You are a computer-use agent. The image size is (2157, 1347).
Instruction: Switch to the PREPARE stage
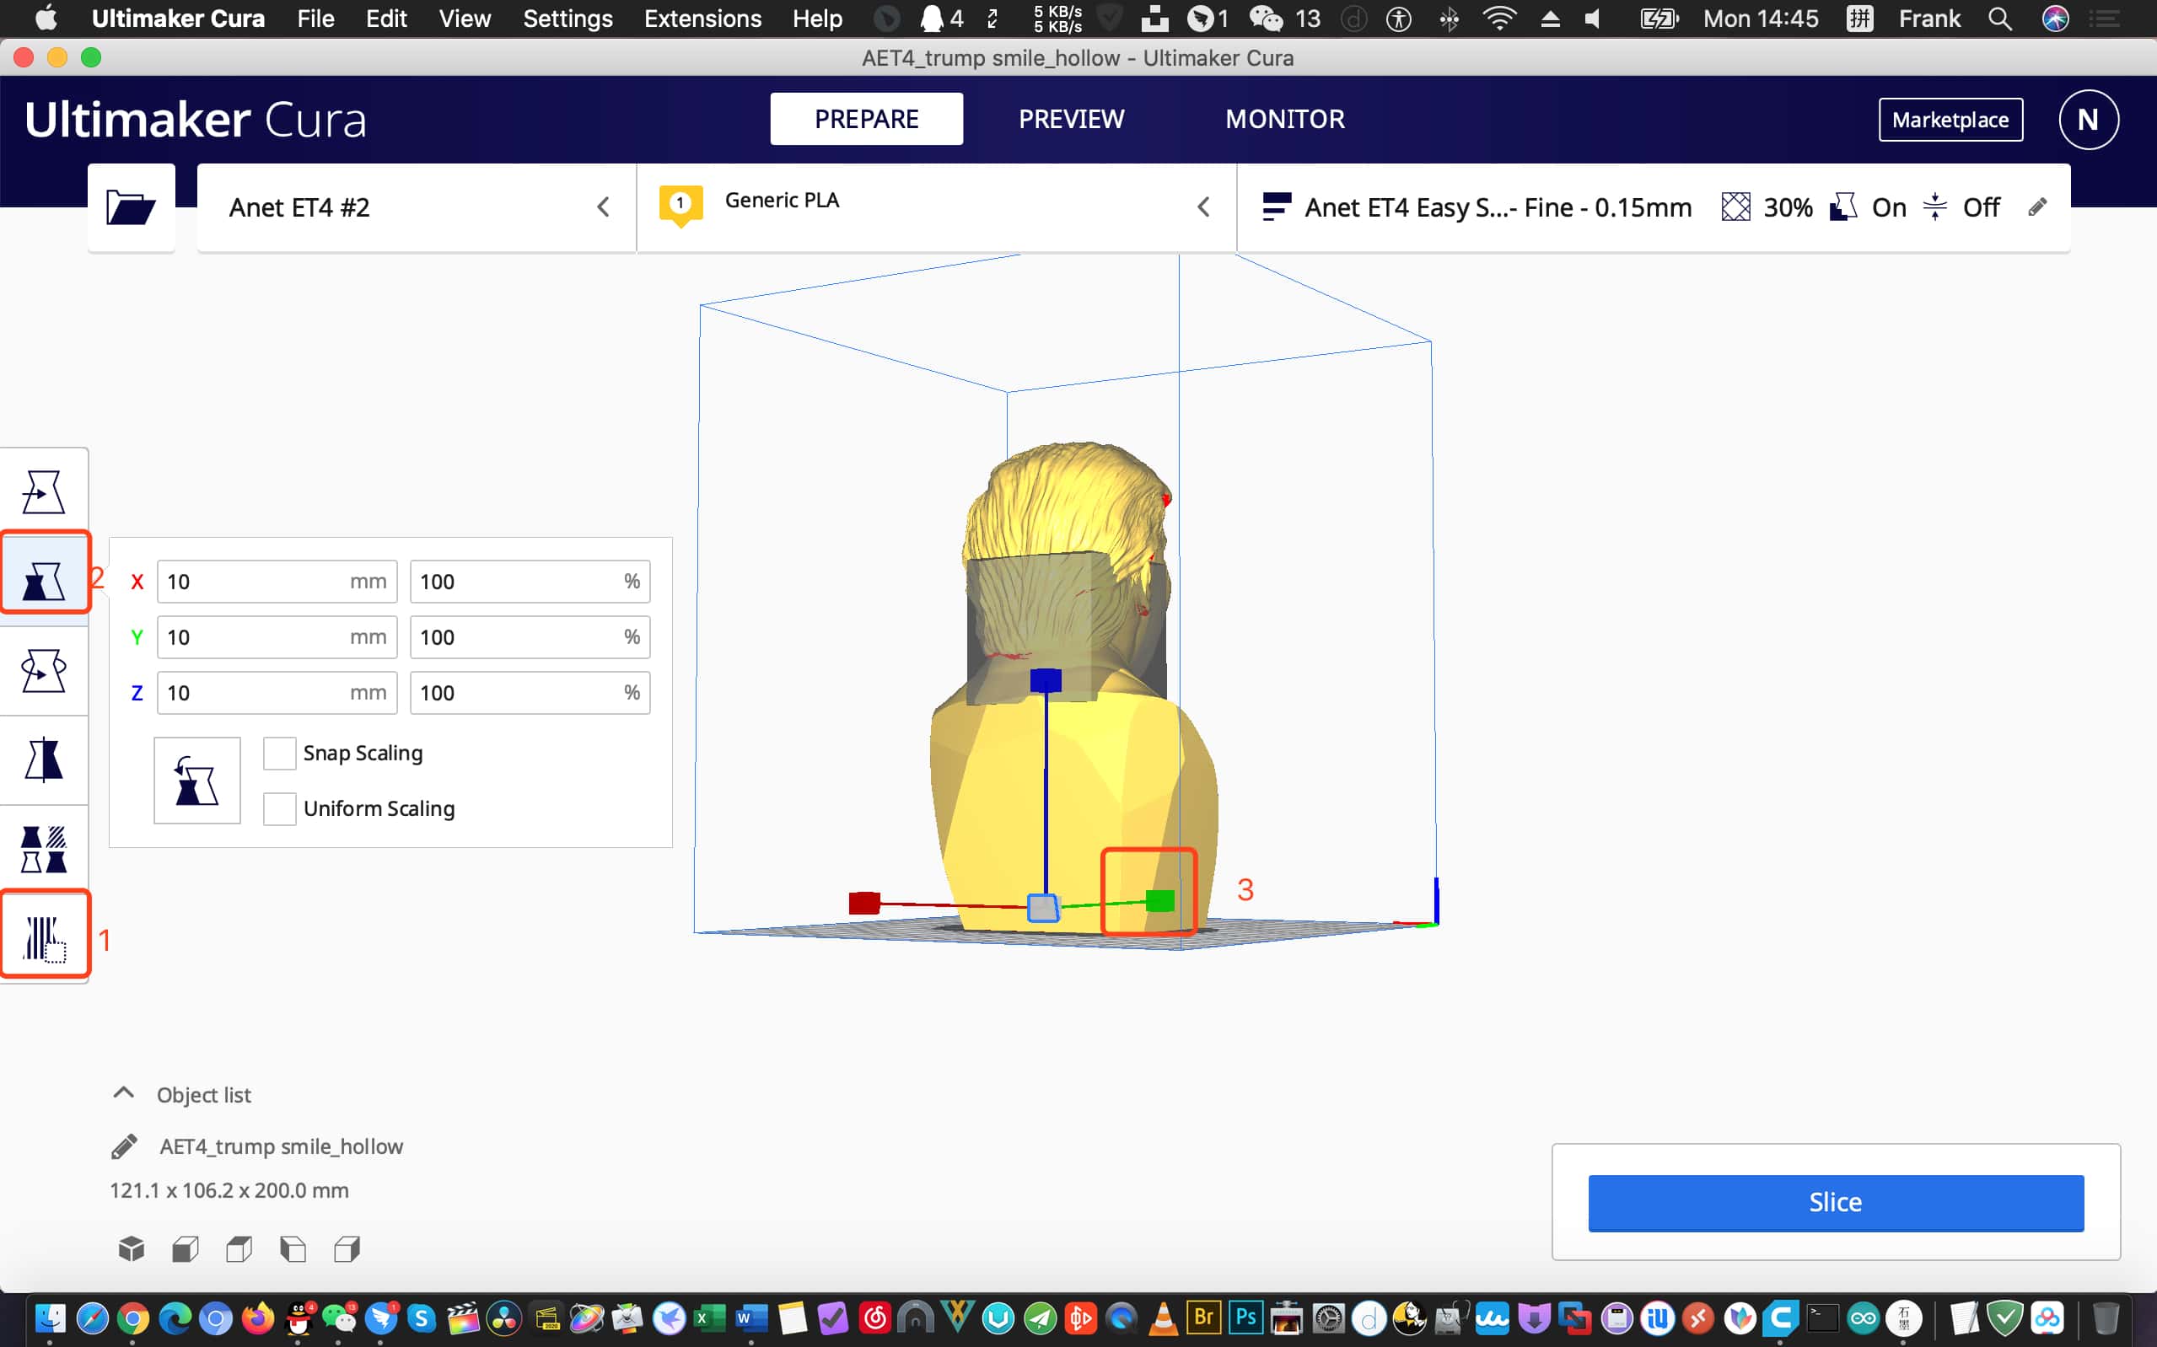[x=866, y=119]
